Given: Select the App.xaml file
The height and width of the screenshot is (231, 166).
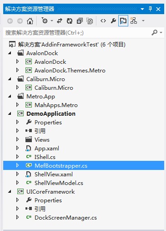Looking at the screenshot, I should pyautogui.click(x=47, y=149).
